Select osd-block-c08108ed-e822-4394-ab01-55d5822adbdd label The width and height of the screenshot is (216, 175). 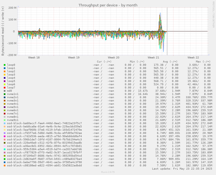[44, 166]
